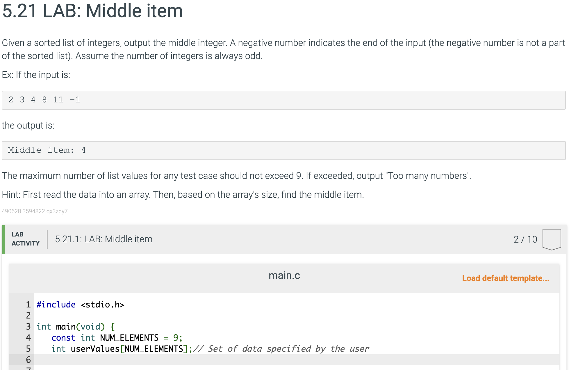Viewport: 585px width, 370px height.
Task: Click the completion badge icon beside 2 / 10
Action: point(551,239)
